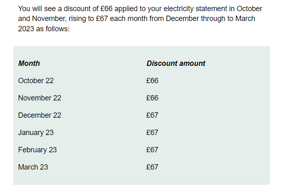Click the £67 discount for January 23
Screen dimensions: 282x191
(152, 133)
